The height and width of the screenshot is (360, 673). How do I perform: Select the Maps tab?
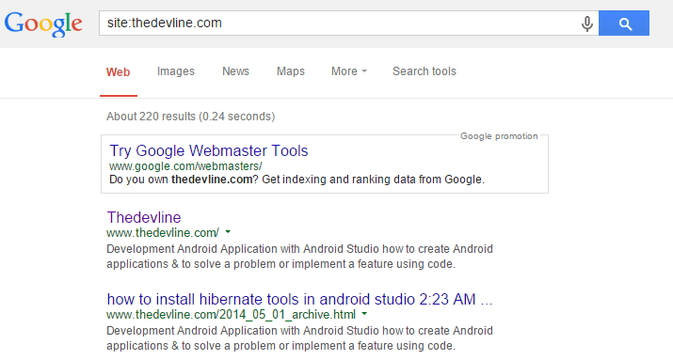(x=291, y=71)
